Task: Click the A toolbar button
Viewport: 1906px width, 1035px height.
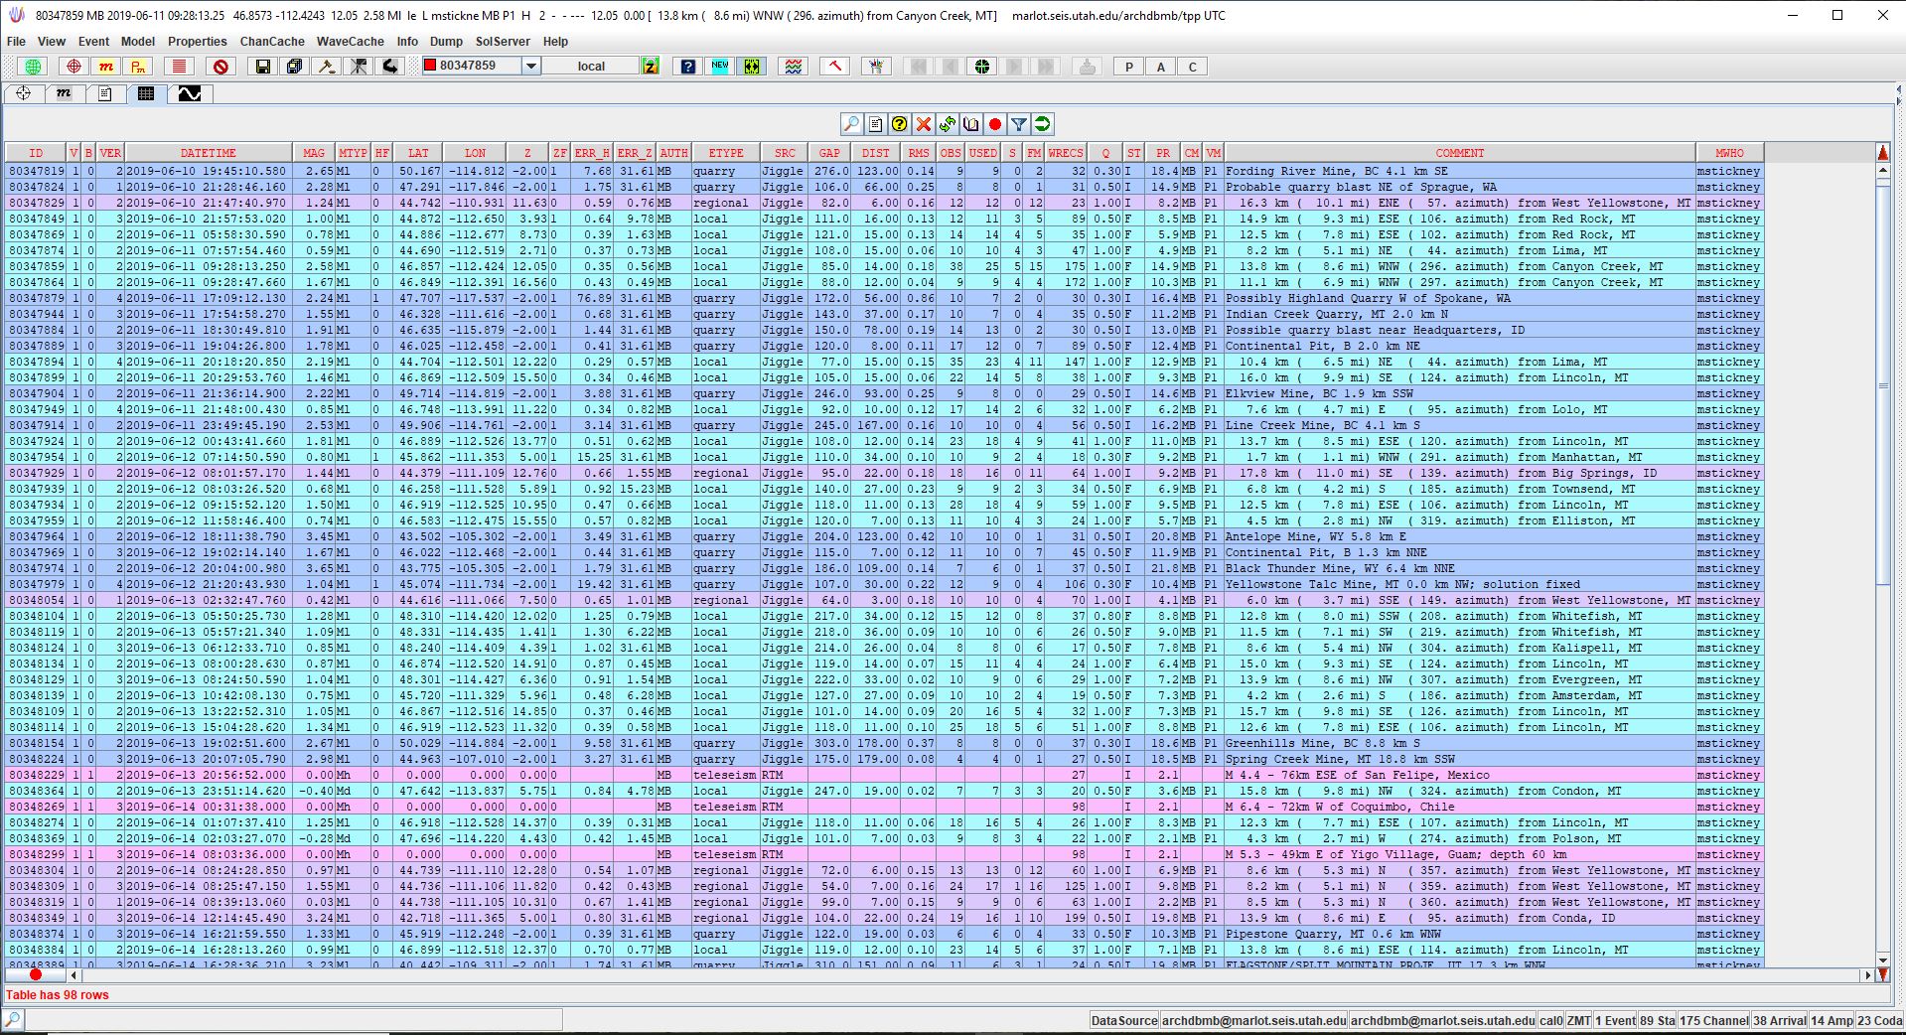Action: [1160, 67]
